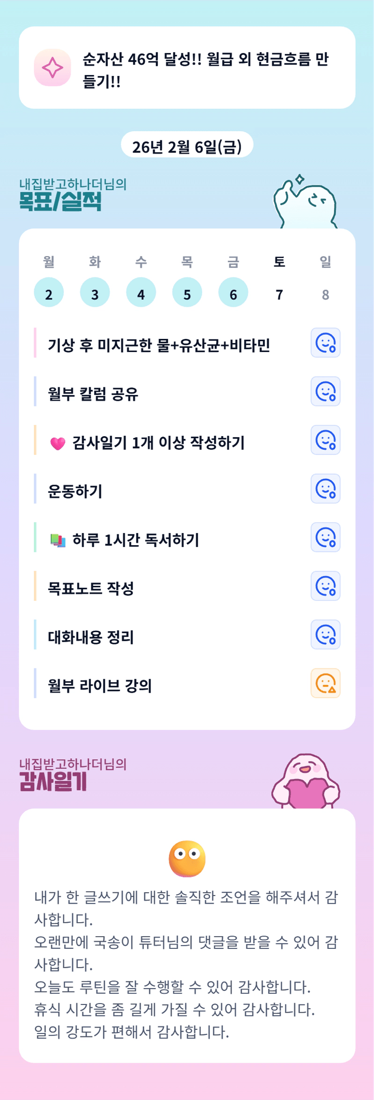Click the gratitude diary text entry
Viewport: 374px width, 1100px height.
click(x=186, y=964)
